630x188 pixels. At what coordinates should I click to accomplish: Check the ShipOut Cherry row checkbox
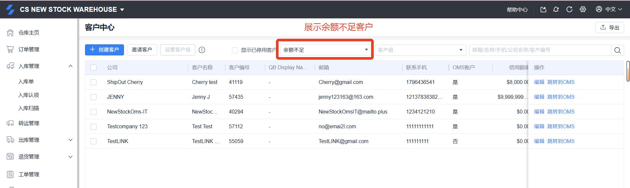point(94,82)
